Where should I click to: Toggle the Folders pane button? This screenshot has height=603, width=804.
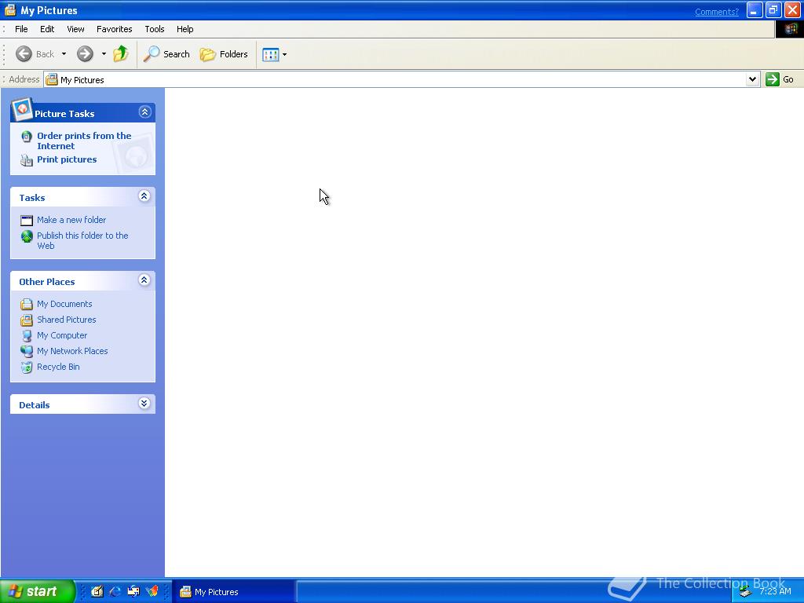pyautogui.click(x=224, y=54)
